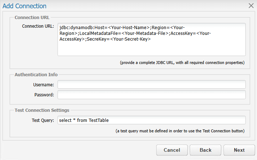Place cursor on "LocalMetadataFile" in the URL

click(99, 33)
